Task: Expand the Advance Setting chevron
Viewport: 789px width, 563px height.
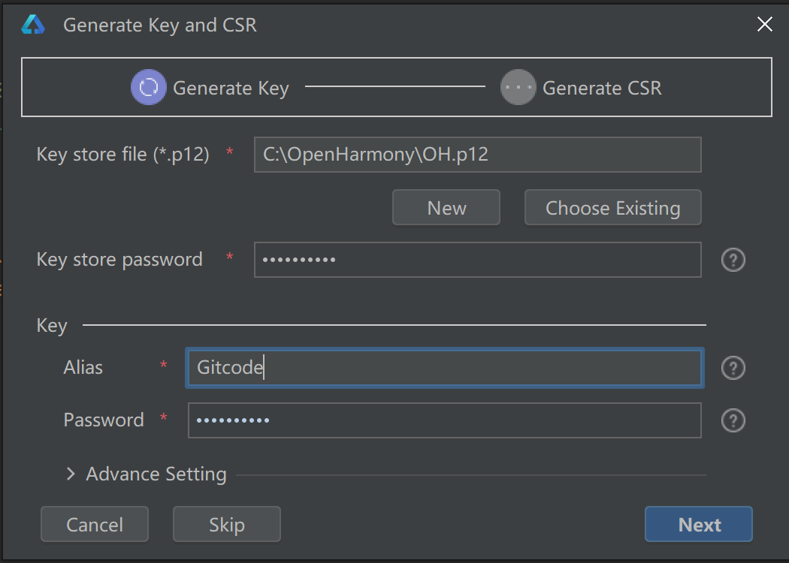Action: point(71,474)
